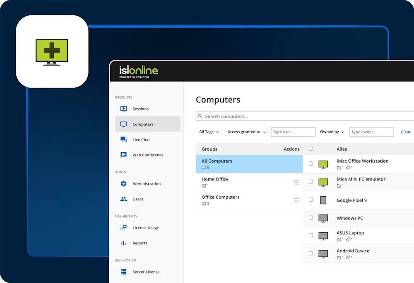The height and width of the screenshot is (283, 414).
Task: Click the Type user input field
Action: [293, 132]
